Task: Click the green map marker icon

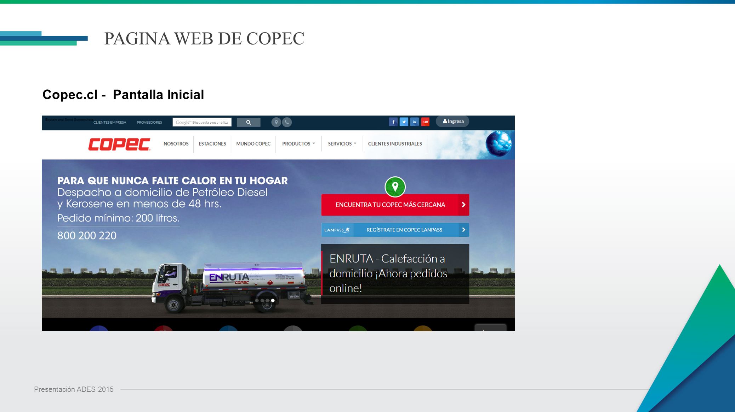Action: (x=395, y=187)
